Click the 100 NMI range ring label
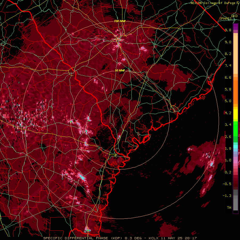 120,21
